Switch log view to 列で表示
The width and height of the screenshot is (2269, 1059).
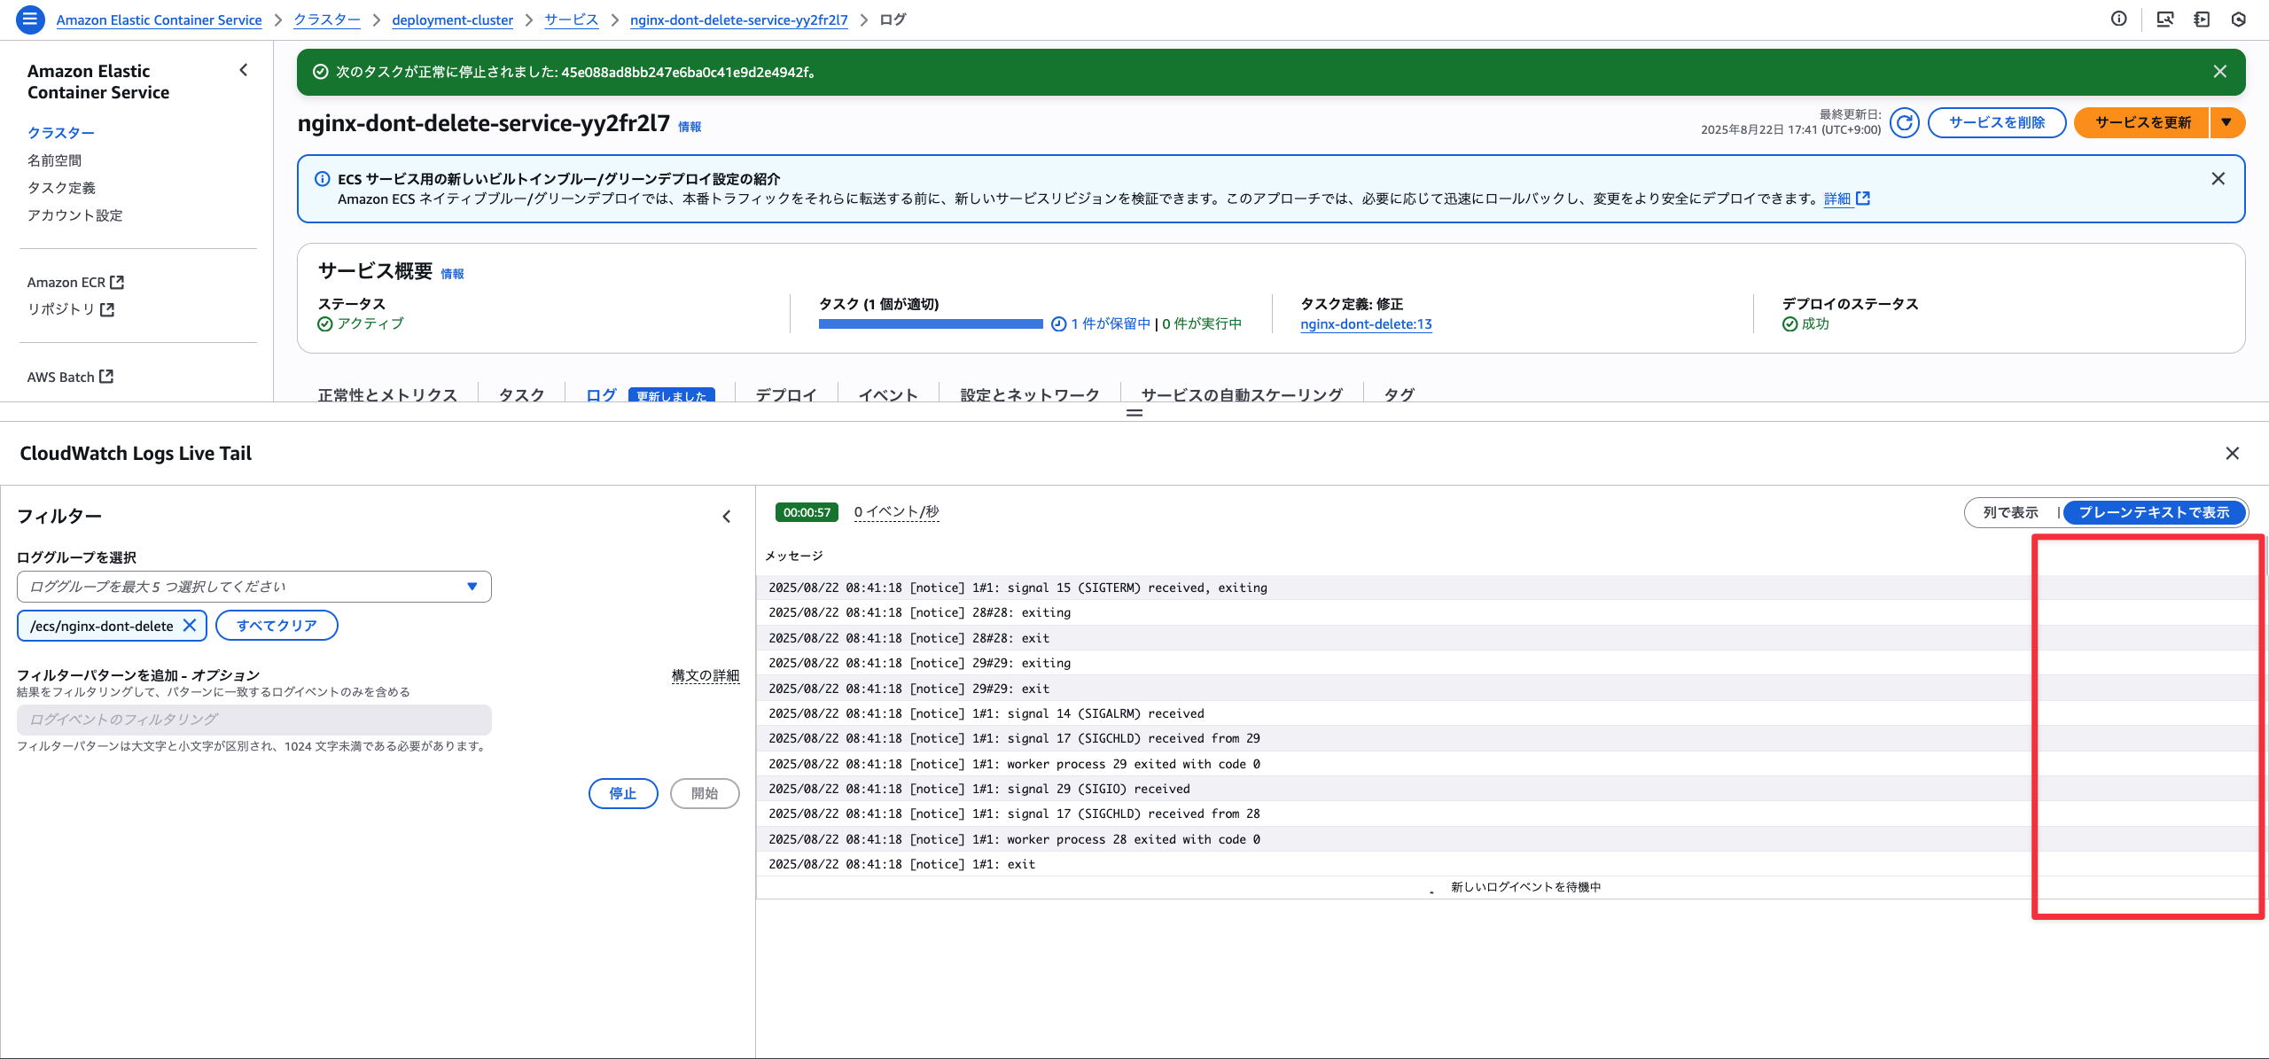click(x=2011, y=512)
